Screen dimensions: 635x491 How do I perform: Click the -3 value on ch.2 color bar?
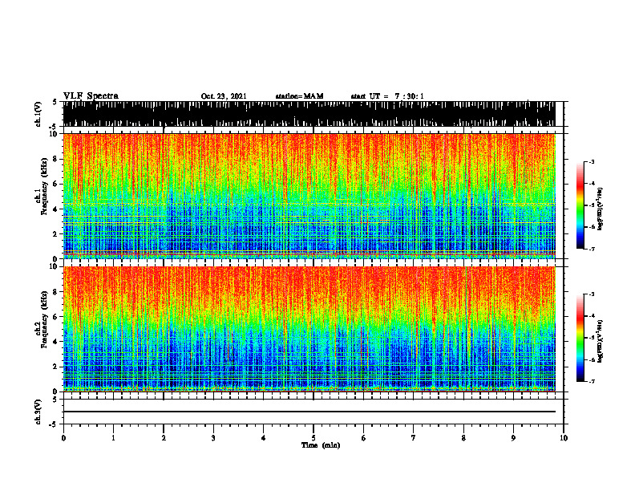tap(591, 294)
